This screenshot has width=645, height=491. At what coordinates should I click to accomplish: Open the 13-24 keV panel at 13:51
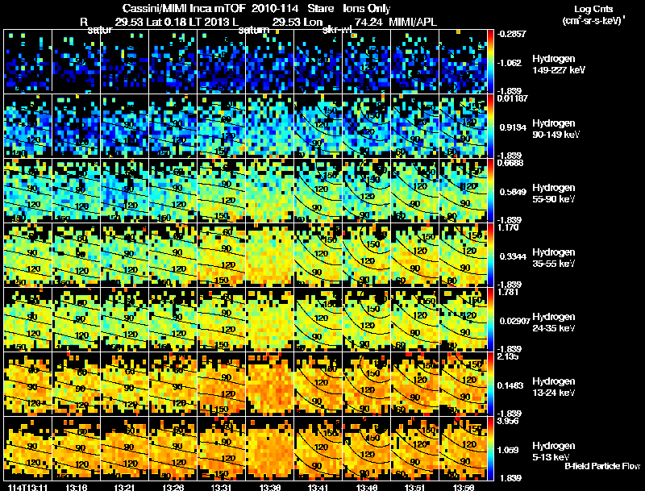[415, 384]
